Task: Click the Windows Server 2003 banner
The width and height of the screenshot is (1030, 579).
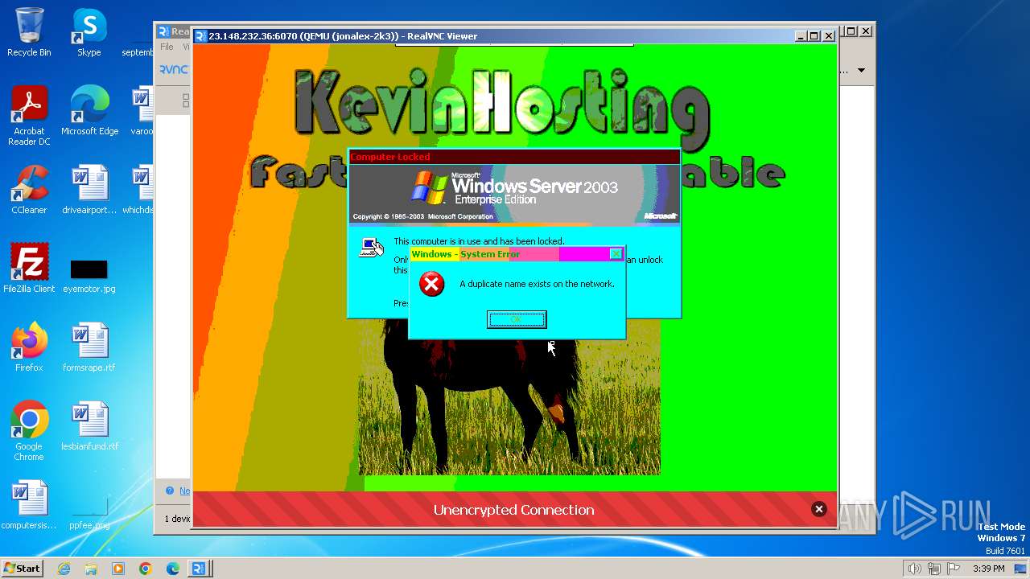Action: pos(514,193)
